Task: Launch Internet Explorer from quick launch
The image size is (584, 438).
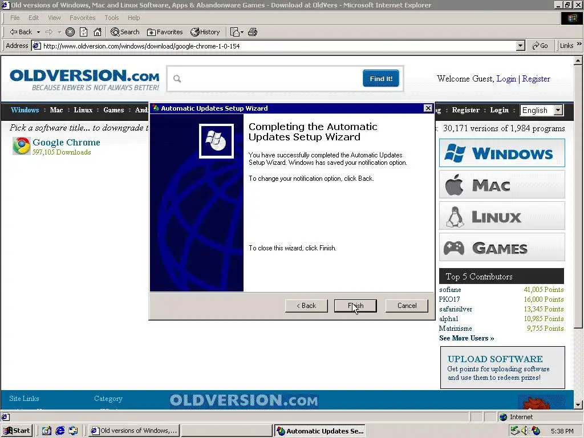Action: [60, 431]
